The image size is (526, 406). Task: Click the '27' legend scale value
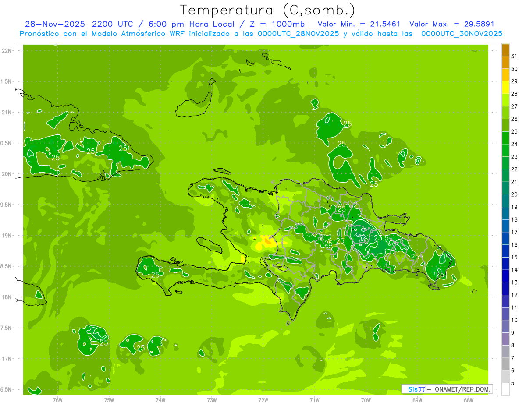pos(514,106)
